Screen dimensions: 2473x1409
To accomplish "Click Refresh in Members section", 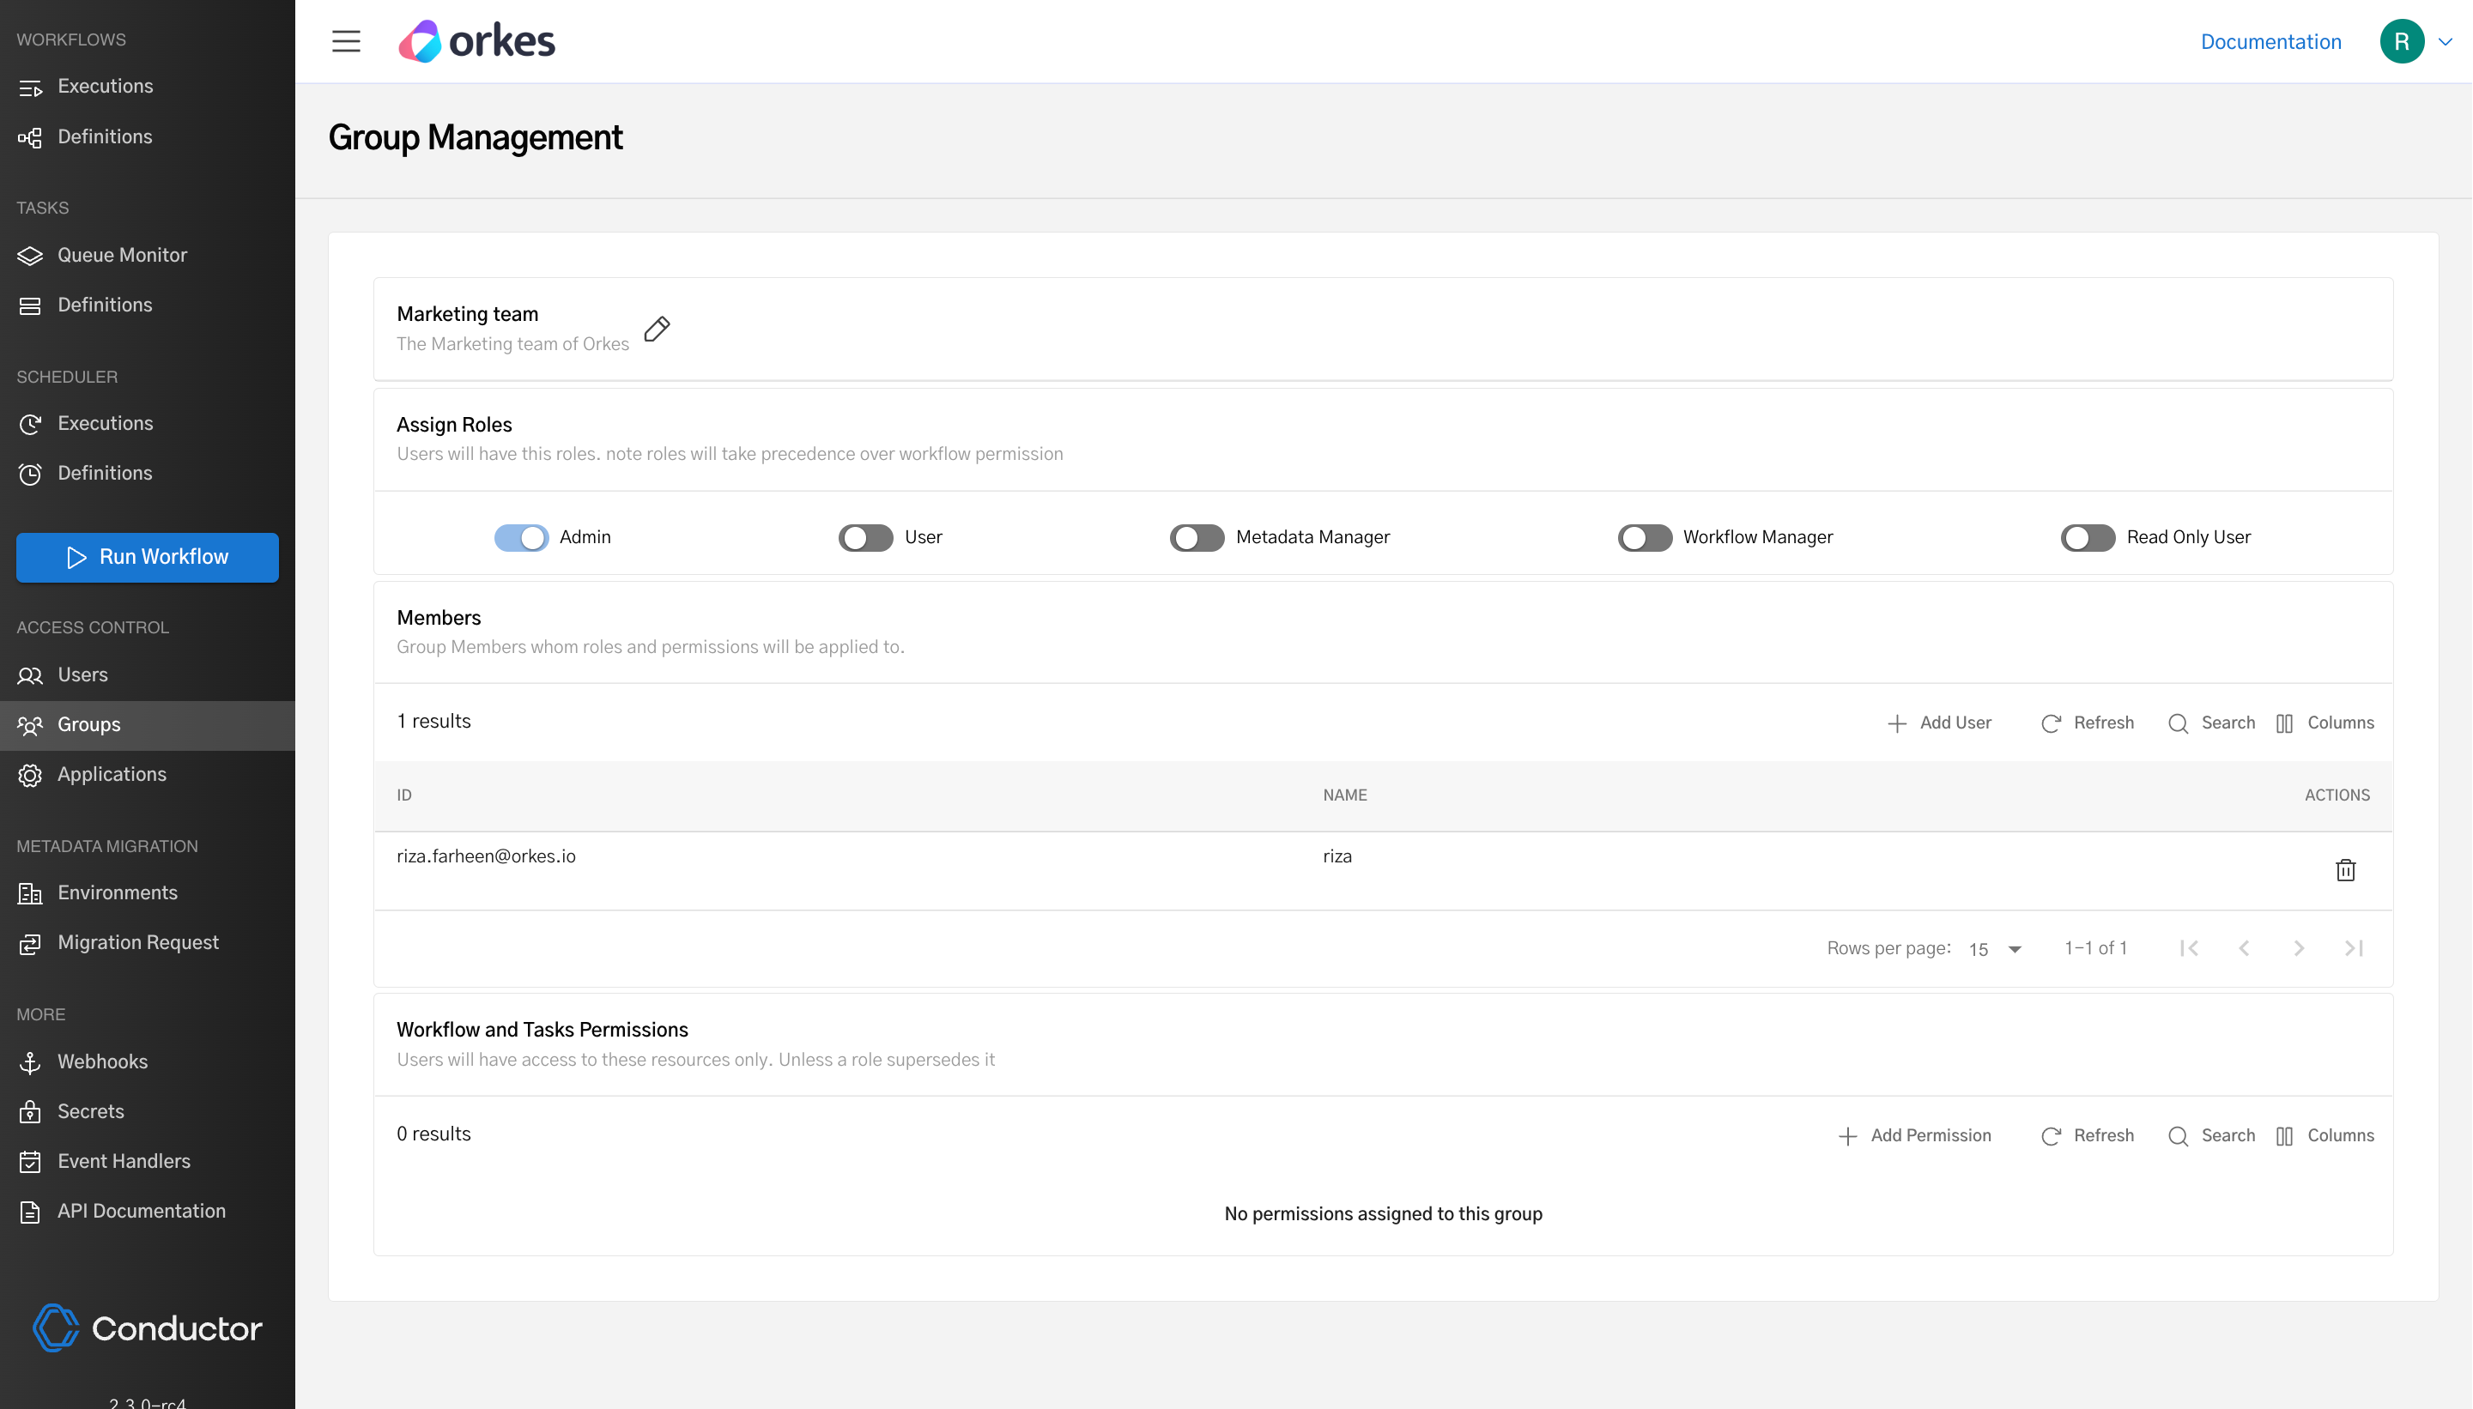I will point(2087,723).
